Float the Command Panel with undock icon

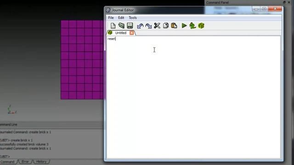pyautogui.click(x=284, y=2)
